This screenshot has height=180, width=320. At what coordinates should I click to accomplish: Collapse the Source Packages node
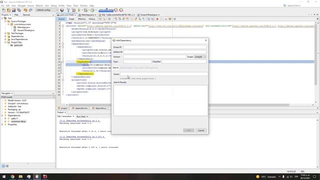pos(5,21)
